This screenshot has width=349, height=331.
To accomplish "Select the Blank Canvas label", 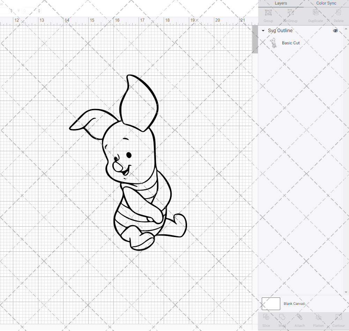I will (x=294, y=304).
